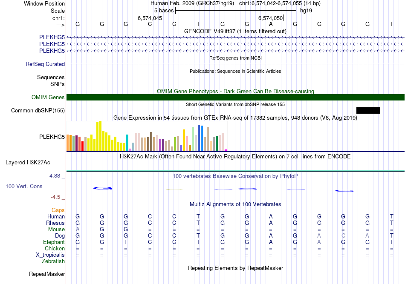The height and width of the screenshot is (284, 405).
Task: Click the faded 'A' in the Mouse row
Action: [x=78, y=229]
